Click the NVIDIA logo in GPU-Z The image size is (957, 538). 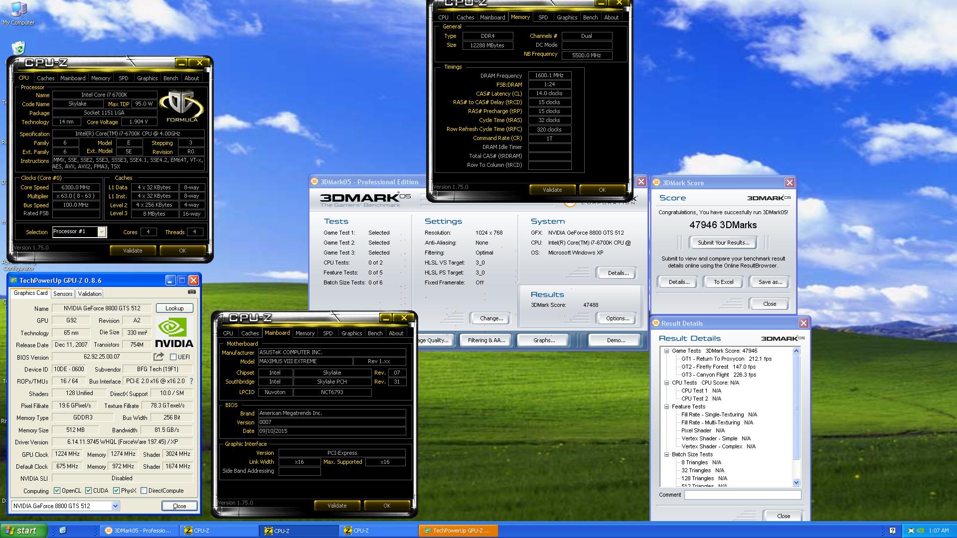pos(174,332)
